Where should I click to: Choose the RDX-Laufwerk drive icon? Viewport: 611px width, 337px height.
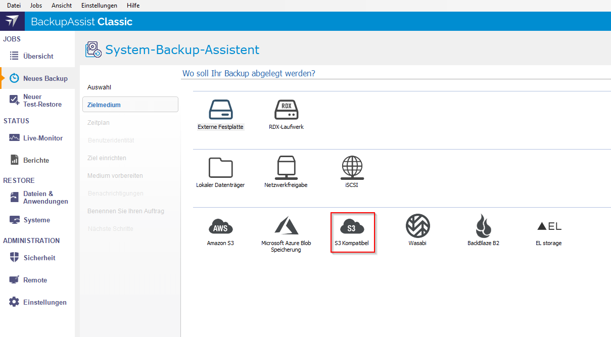point(286,110)
